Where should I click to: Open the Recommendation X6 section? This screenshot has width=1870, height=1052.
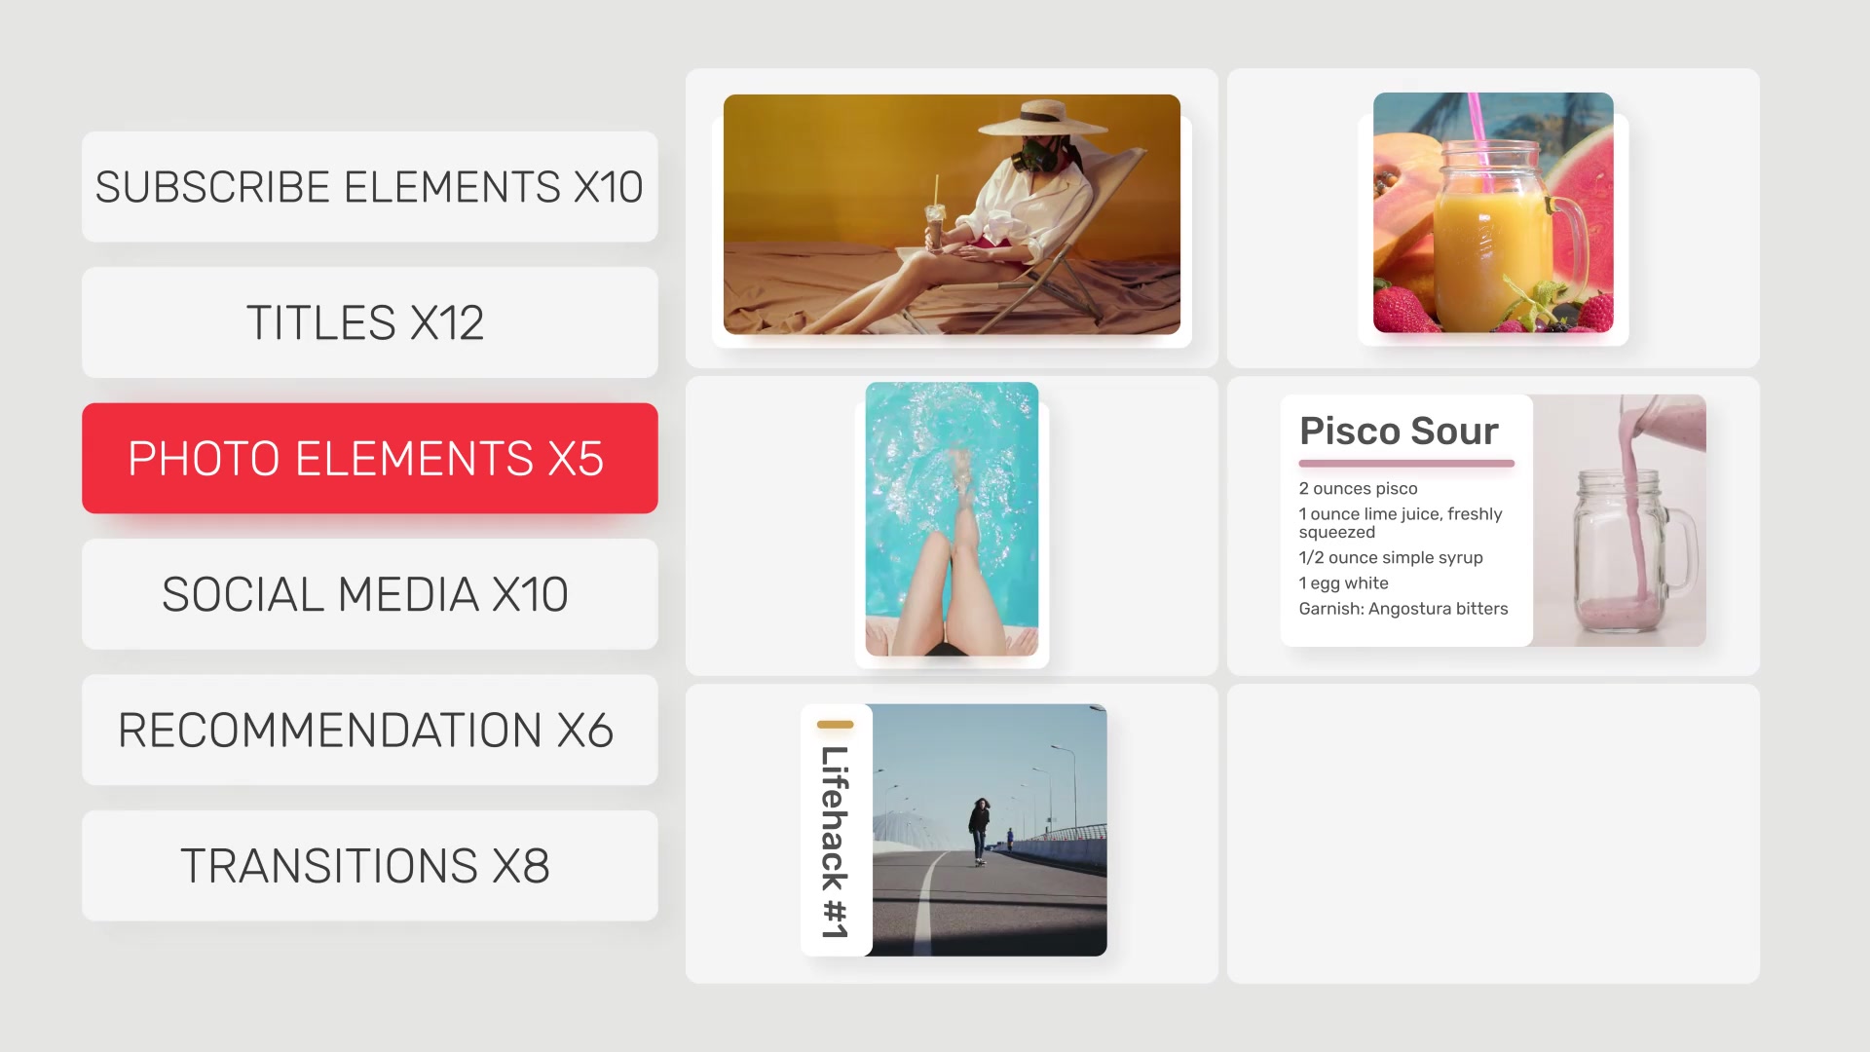coord(370,731)
